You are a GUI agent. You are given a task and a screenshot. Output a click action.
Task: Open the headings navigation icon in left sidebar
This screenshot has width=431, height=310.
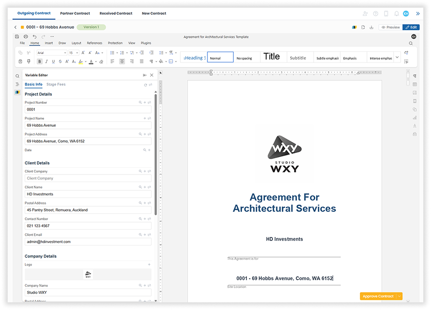[17, 84]
